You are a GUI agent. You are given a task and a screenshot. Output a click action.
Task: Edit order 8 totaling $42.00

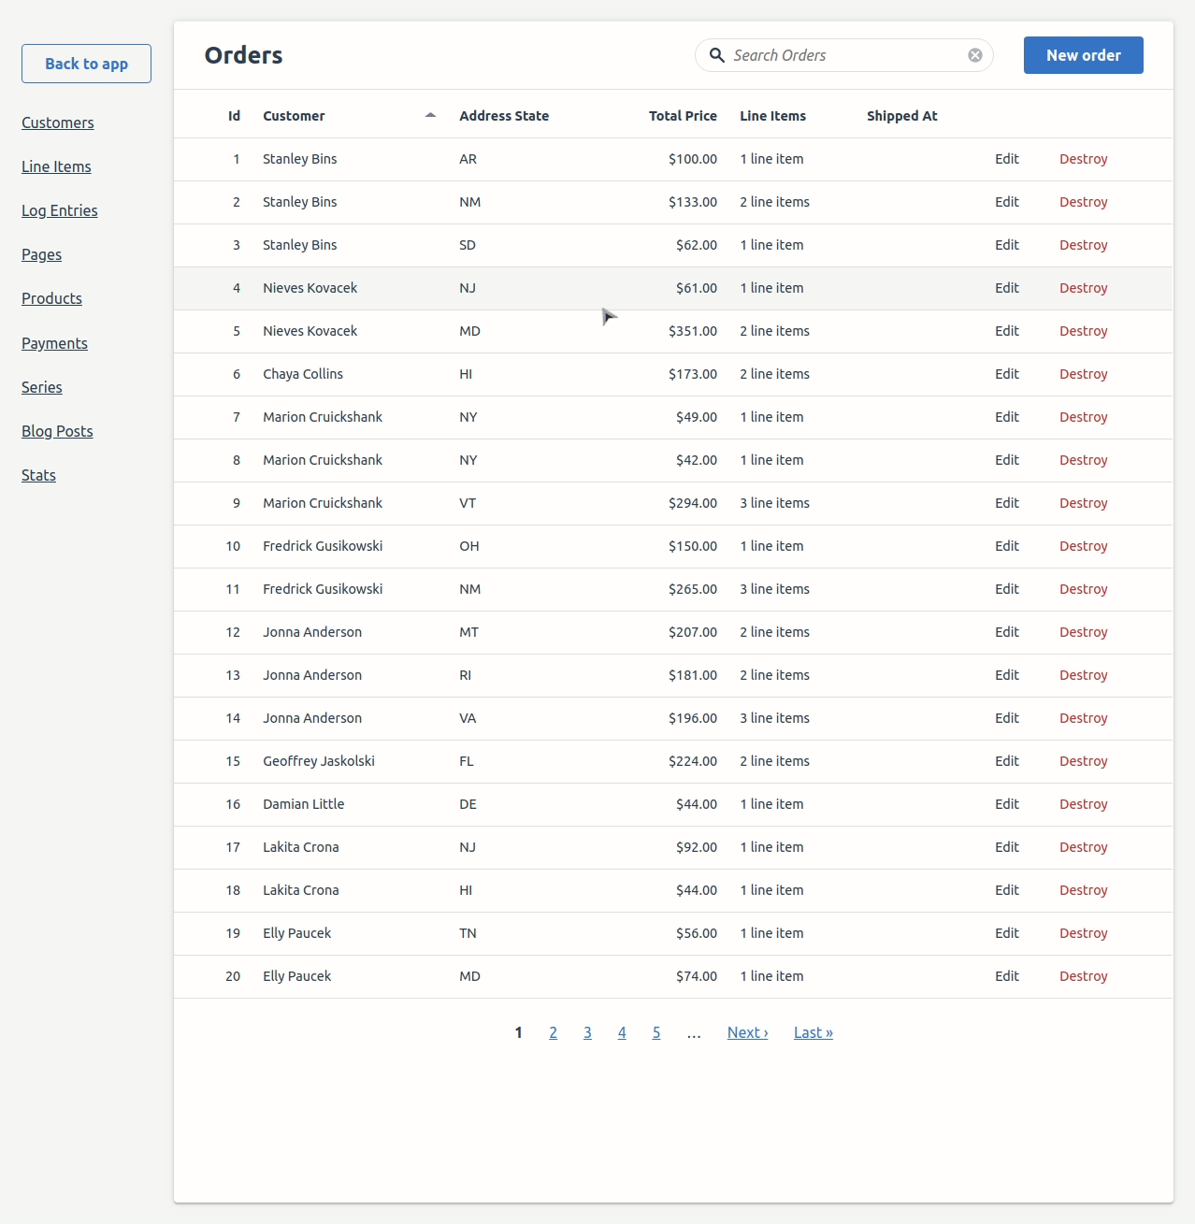point(1007,460)
